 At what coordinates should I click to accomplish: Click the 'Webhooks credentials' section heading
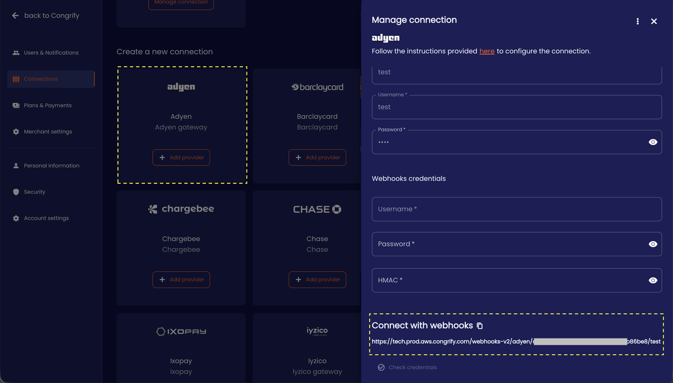[409, 179]
